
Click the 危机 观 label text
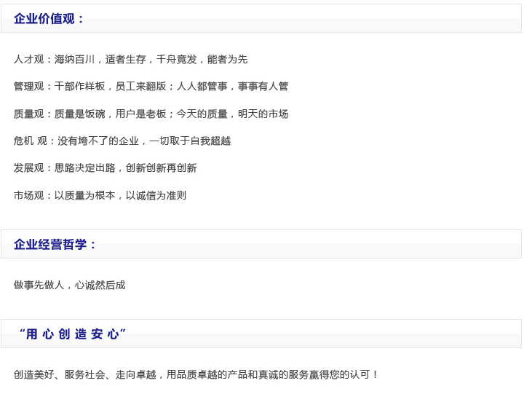pyautogui.click(x=30, y=141)
